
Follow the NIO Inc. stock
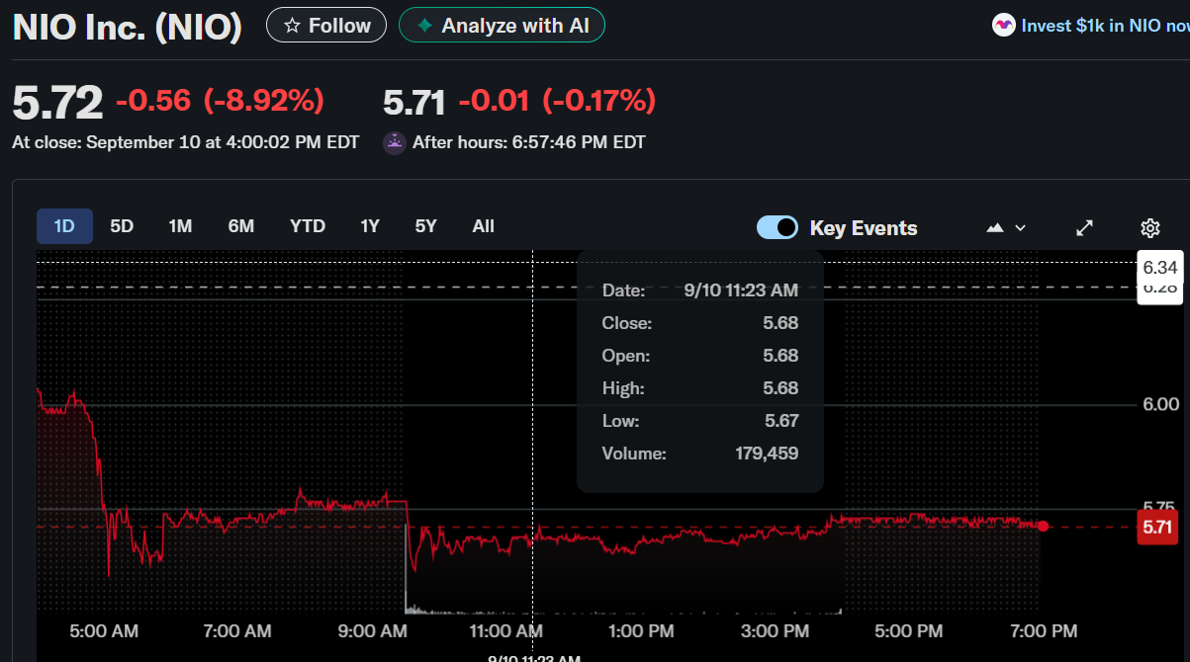tap(326, 26)
